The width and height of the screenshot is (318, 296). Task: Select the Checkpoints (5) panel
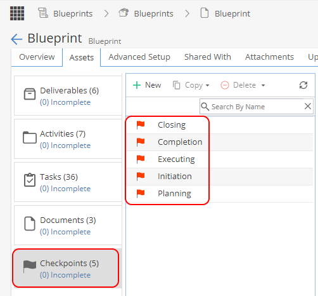(x=66, y=268)
